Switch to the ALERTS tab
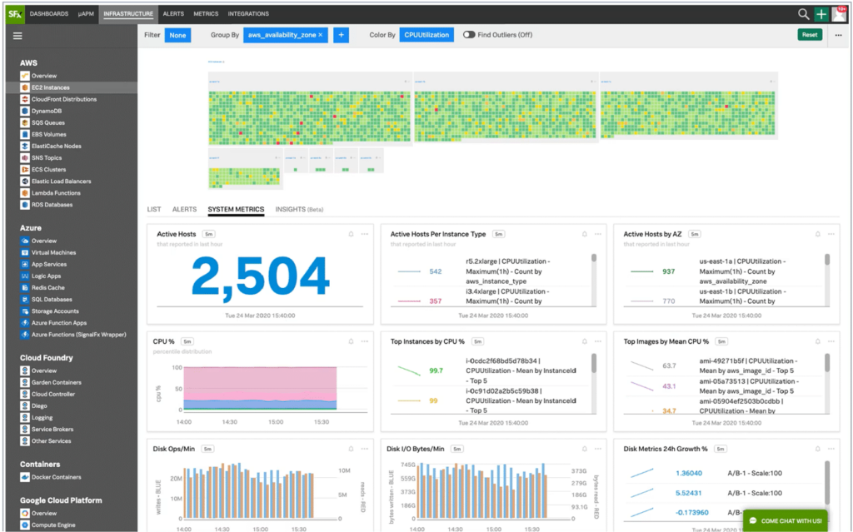 pos(184,209)
